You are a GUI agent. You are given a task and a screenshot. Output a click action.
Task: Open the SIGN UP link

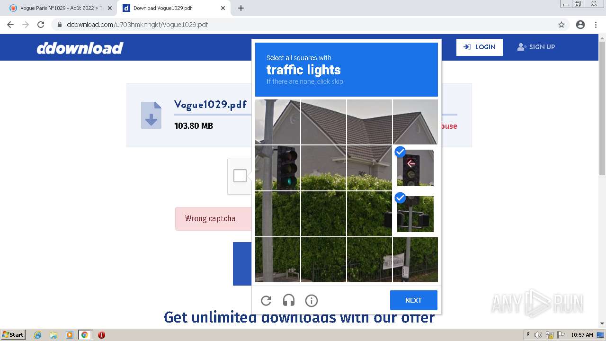[x=536, y=47]
